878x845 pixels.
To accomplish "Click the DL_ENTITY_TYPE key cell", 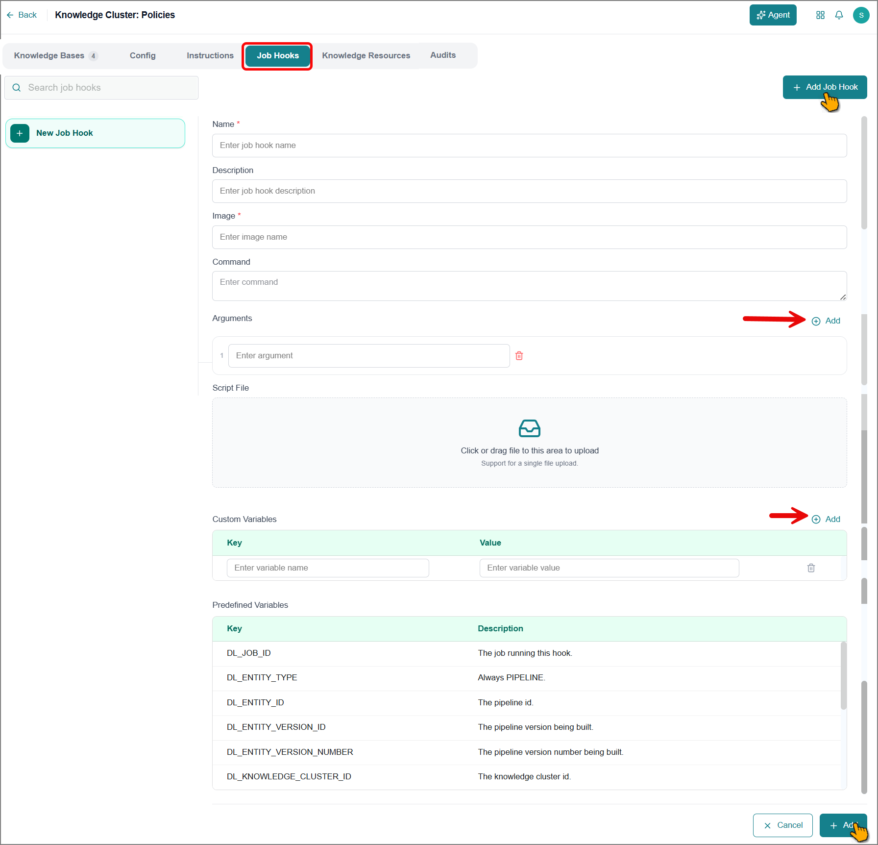I will click(x=262, y=678).
